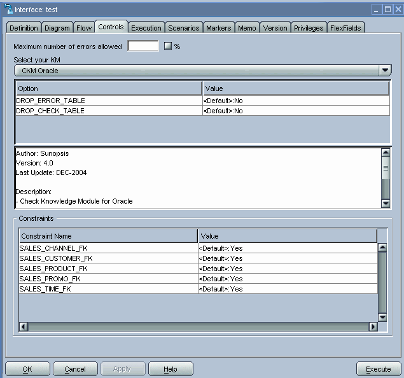Click the Cancel button

pyautogui.click(x=75, y=369)
